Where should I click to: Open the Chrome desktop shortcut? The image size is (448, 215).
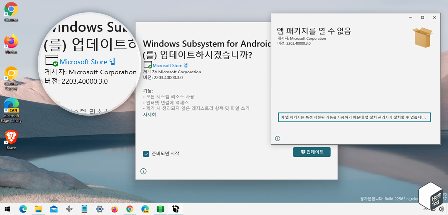(x=11, y=12)
